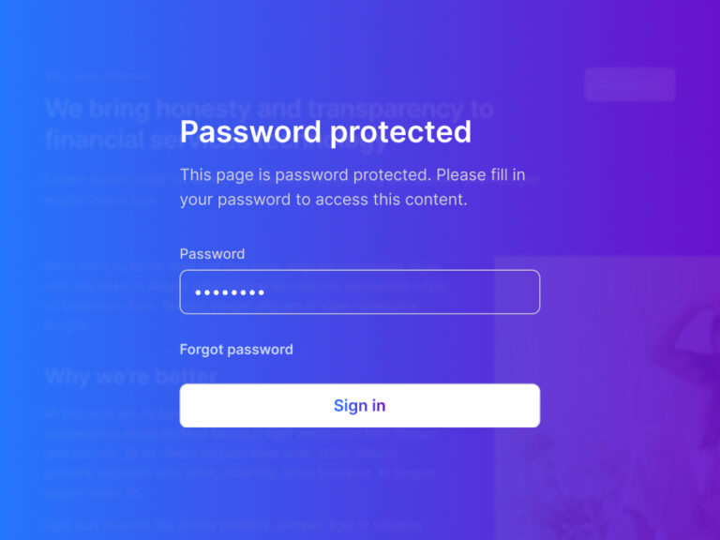Open the Forgot password link
Image resolution: width=720 pixels, height=540 pixels.
coord(236,350)
